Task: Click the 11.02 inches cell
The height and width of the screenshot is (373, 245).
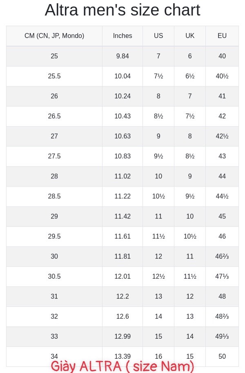Action: pyautogui.click(x=122, y=176)
